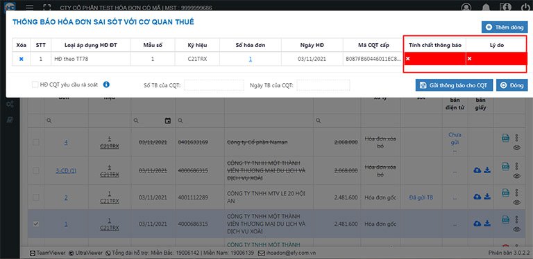Click the Gửi thông báo cho CQT button

[454, 85]
